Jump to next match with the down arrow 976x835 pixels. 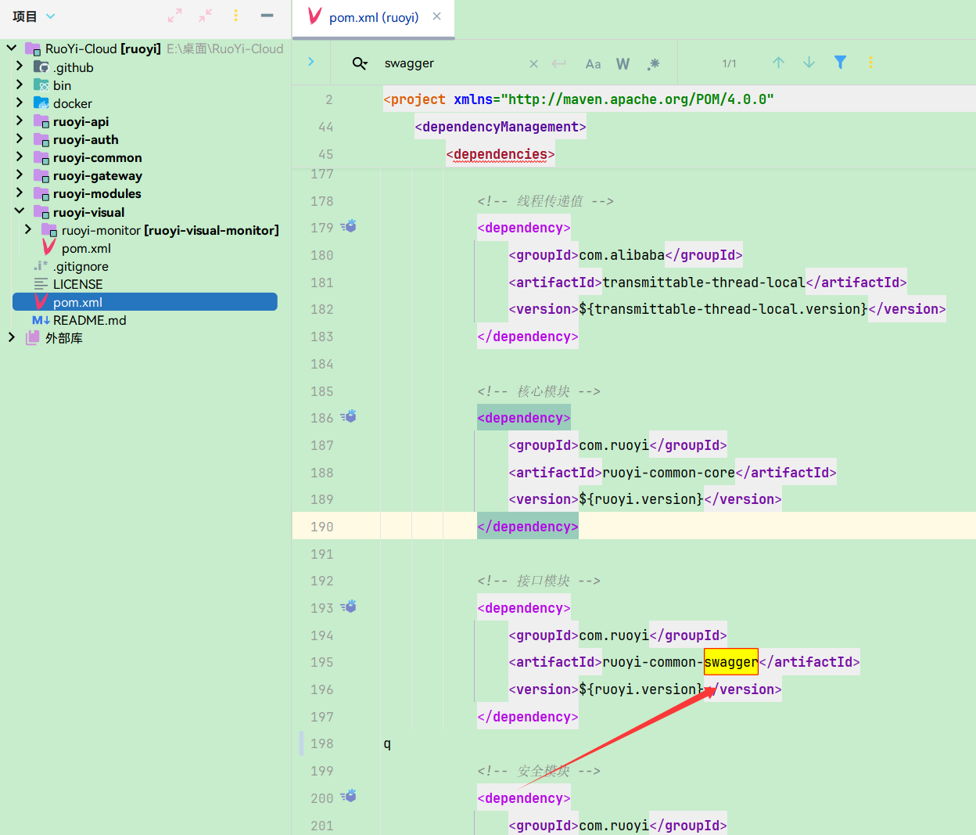[809, 63]
